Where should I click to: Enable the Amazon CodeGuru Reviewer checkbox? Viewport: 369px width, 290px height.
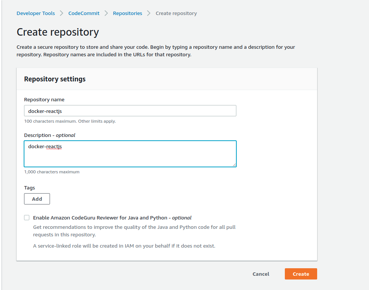pyautogui.click(x=27, y=218)
